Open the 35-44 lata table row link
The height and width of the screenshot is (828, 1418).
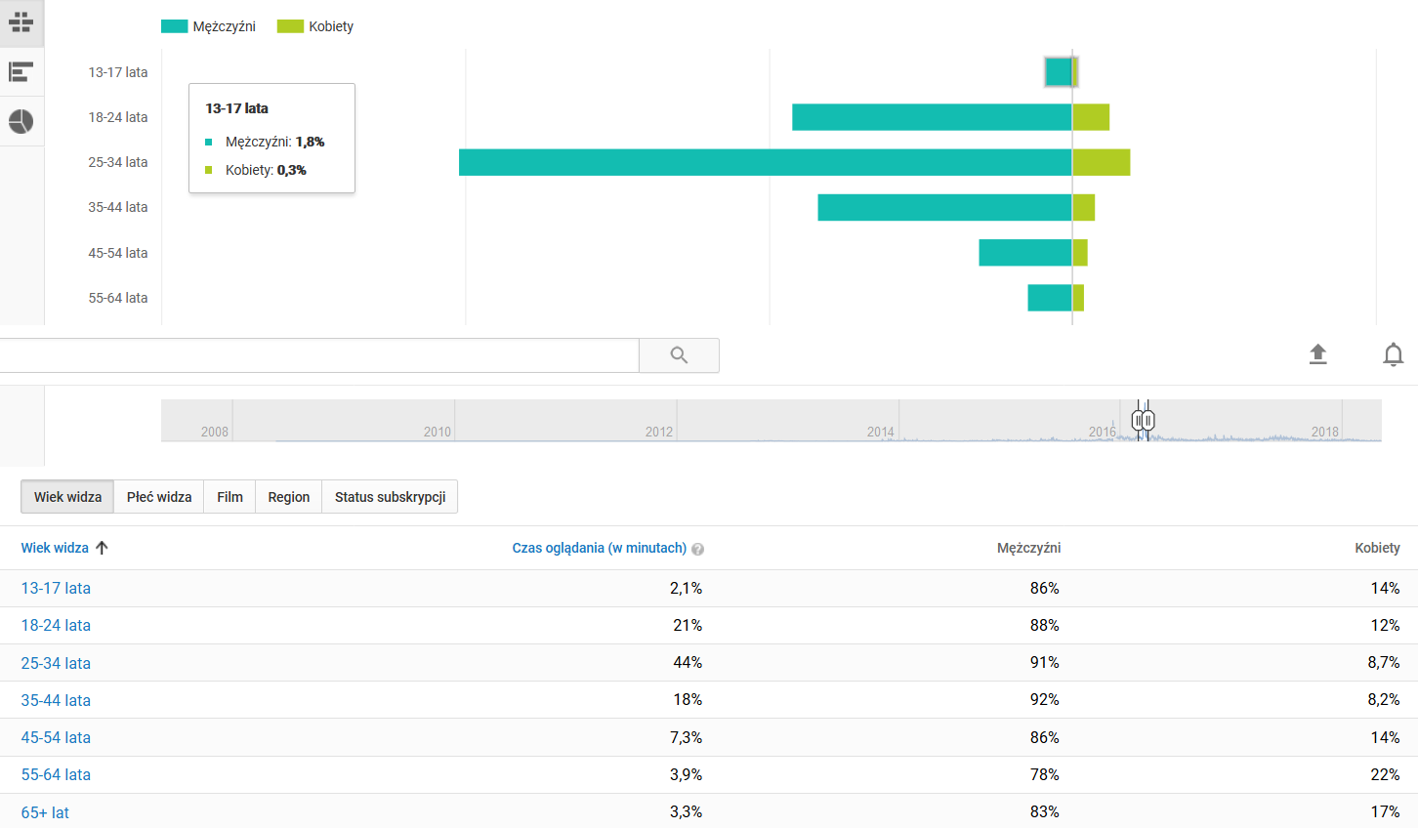56,700
